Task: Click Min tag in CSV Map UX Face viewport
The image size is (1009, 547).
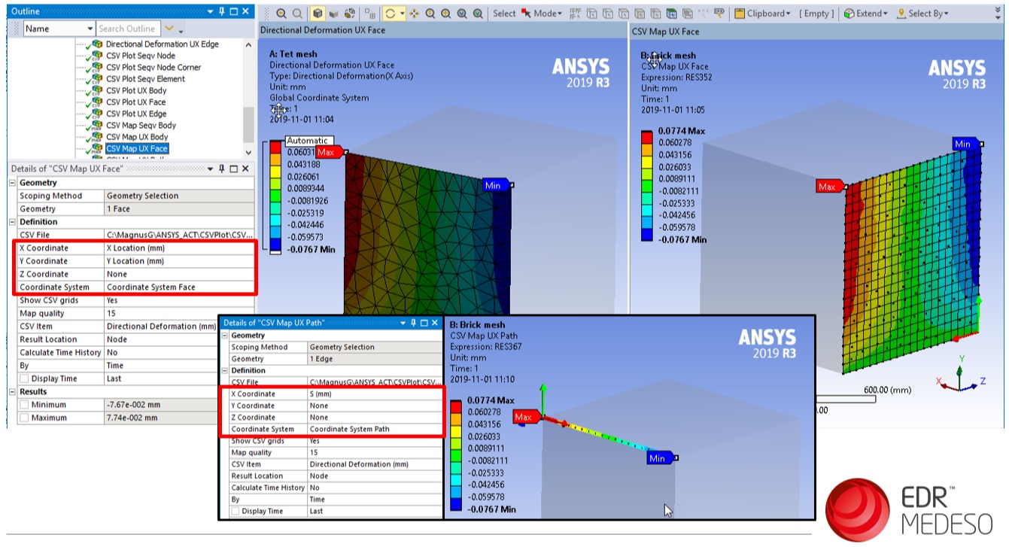Action: tap(965, 144)
